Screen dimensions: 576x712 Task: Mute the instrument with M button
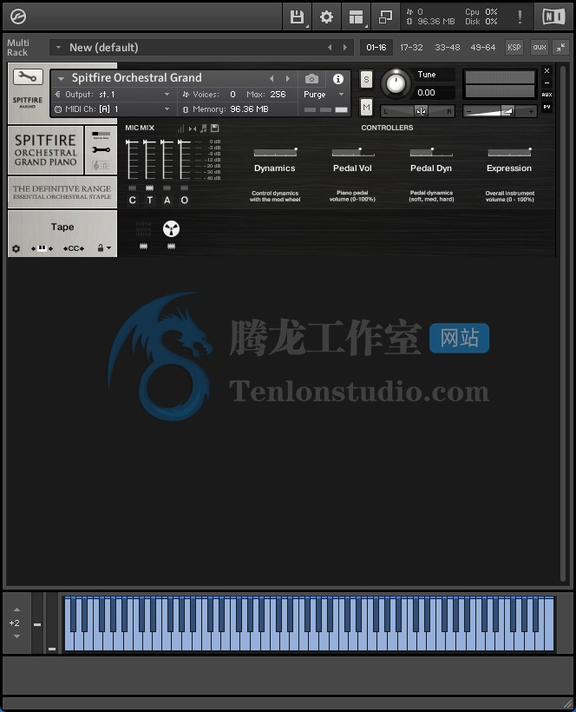coord(366,108)
